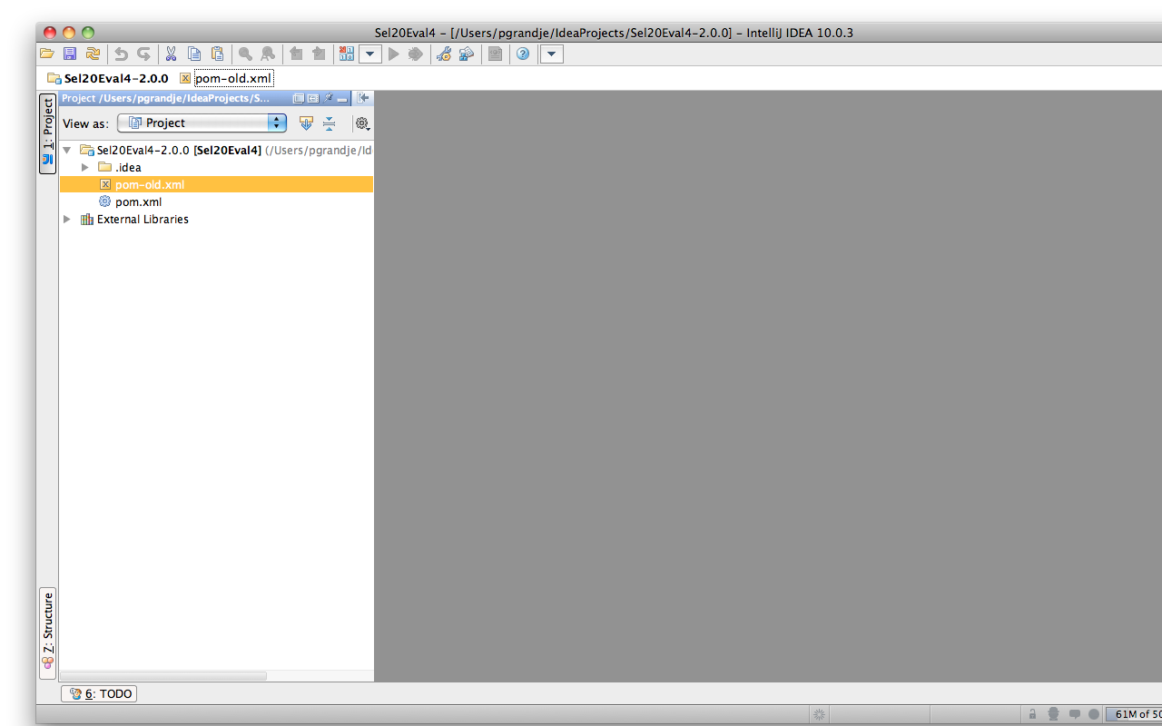Click the lock read-only status icon

(x=1033, y=714)
